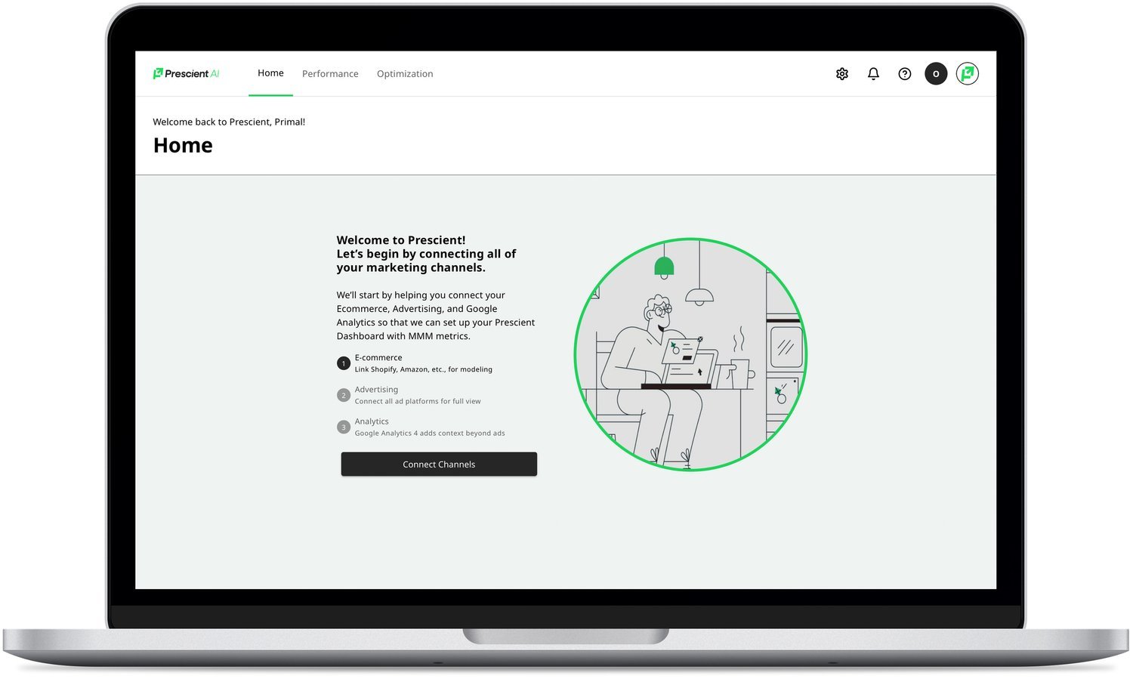The width and height of the screenshot is (1133, 679).
Task: Click the Connect Channels button
Action: coord(439,464)
